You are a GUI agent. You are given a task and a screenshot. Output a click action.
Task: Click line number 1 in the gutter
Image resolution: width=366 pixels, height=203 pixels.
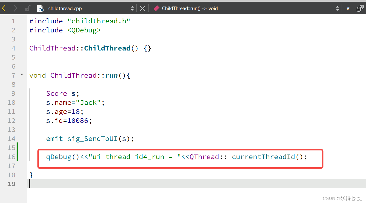pos(13,21)
